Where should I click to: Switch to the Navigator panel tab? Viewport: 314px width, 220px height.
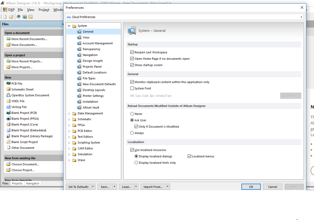coord(33,183)
